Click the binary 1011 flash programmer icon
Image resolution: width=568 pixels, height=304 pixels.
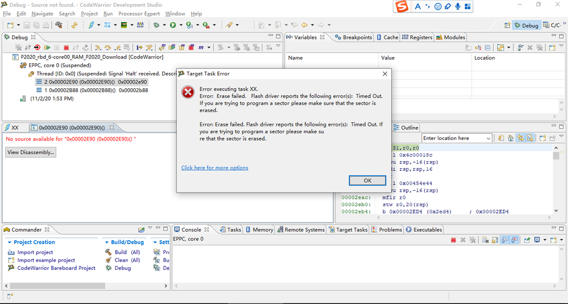click(x=107, y=25)
